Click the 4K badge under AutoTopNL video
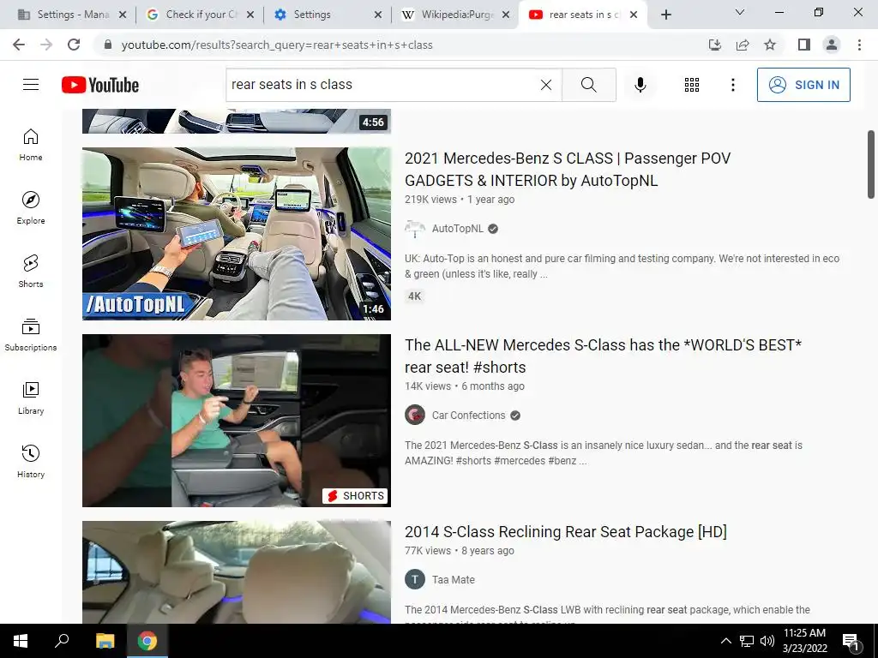Viewport: 878px width, 658px height. tap(414, 296)
